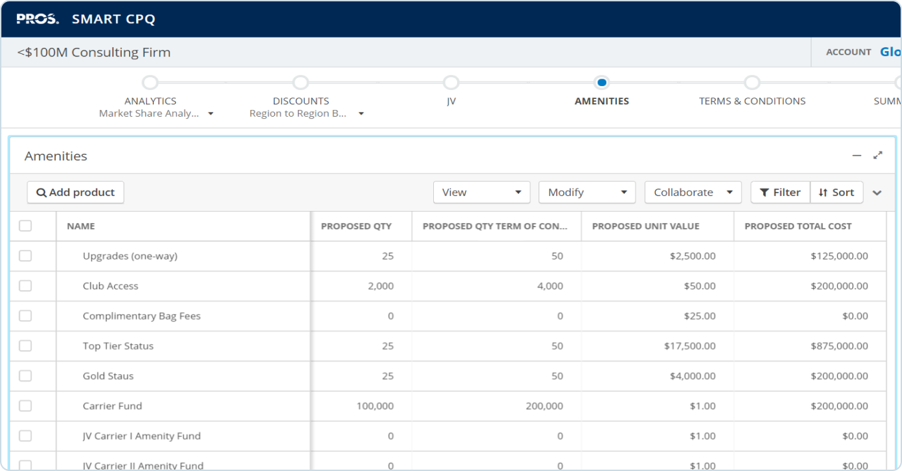The image size is (902, 471).
Task: Click the Add product button
Action: (75, 192)
